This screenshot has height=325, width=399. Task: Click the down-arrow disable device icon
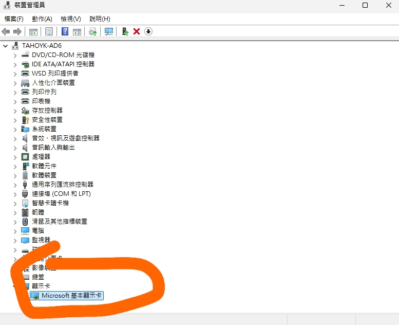tap(148, 32)
